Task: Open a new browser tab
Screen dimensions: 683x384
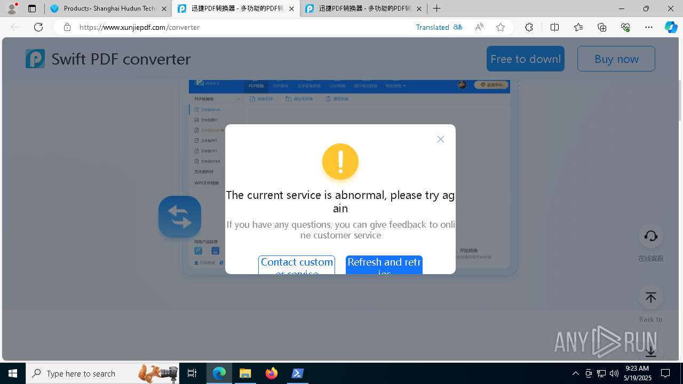Action: 437,9
